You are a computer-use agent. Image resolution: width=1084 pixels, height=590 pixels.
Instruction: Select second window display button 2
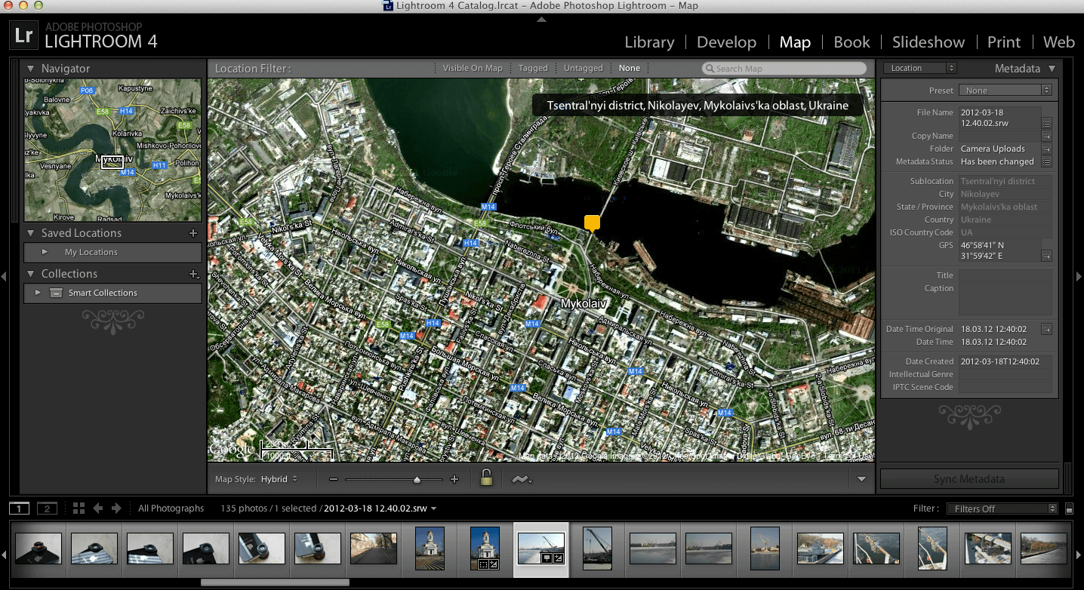[x=47, y=509]
